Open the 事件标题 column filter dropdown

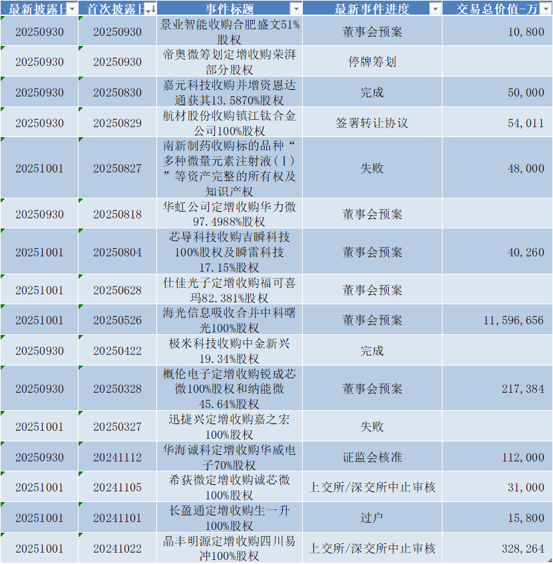[x=296, y=9]
